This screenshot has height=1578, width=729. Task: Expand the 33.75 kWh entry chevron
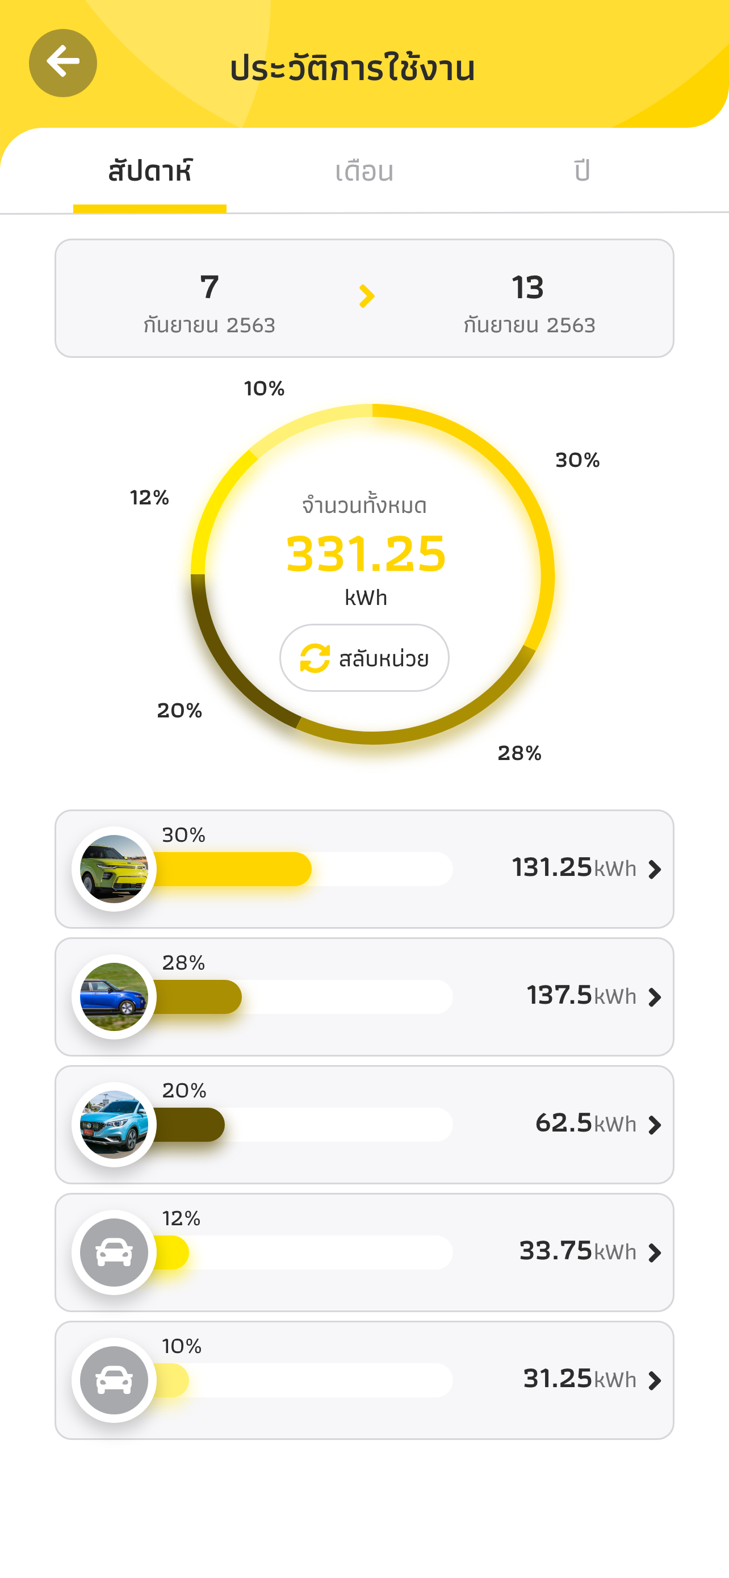pos(654,1253)
